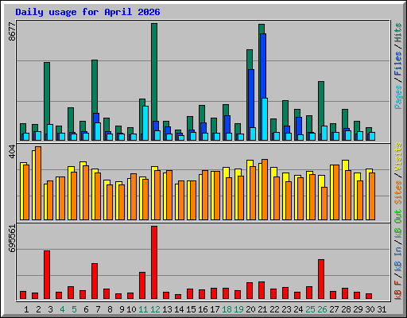Viewport: 407px width, 318px height.
Task: Click green weekend day 25 label
Action: [x=310, y=309]
